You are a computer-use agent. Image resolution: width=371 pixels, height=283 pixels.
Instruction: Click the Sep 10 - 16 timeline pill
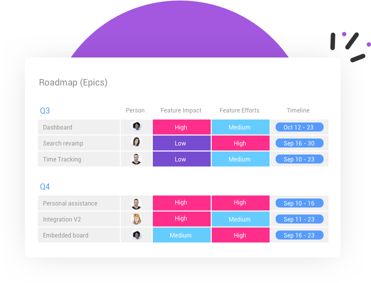pos(300,203)
